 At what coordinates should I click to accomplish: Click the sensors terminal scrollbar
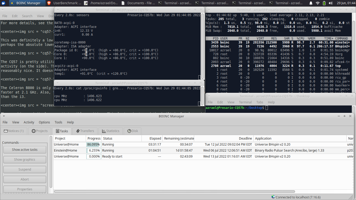[x=202, y=46]
